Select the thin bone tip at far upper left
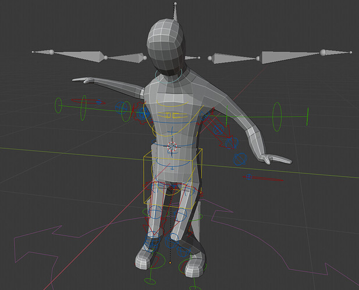The width and height of the screenshot is (359, 290). [x=42, y=52]
